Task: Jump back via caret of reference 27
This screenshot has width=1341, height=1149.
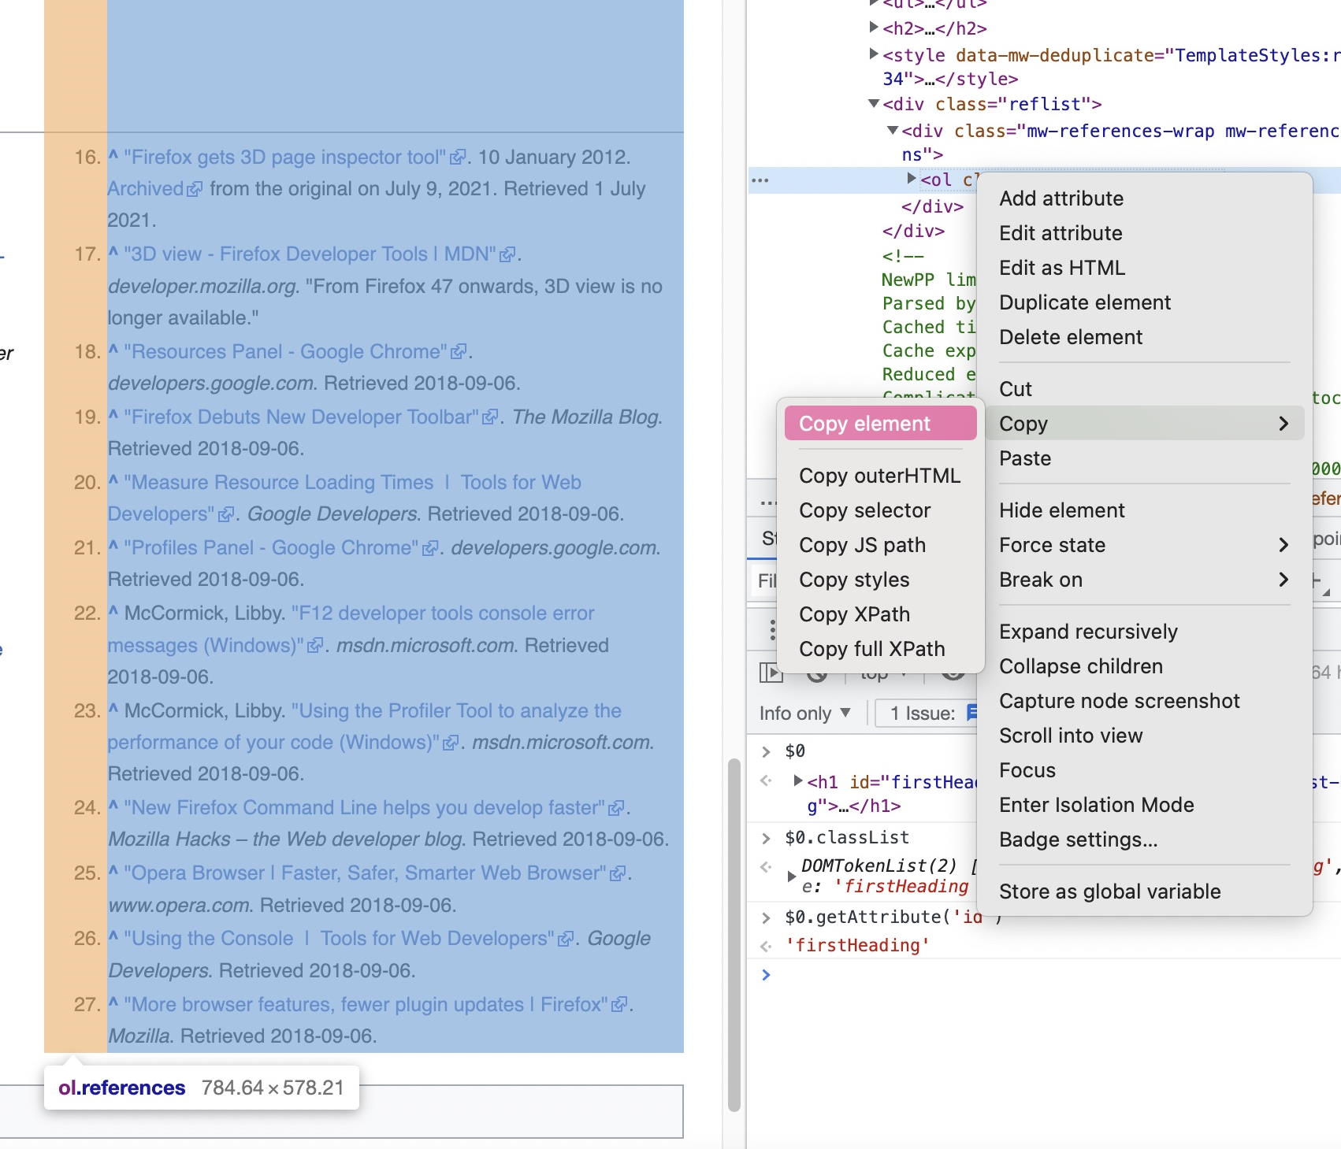Action: pyautogui.click(x=113, y=1003)
